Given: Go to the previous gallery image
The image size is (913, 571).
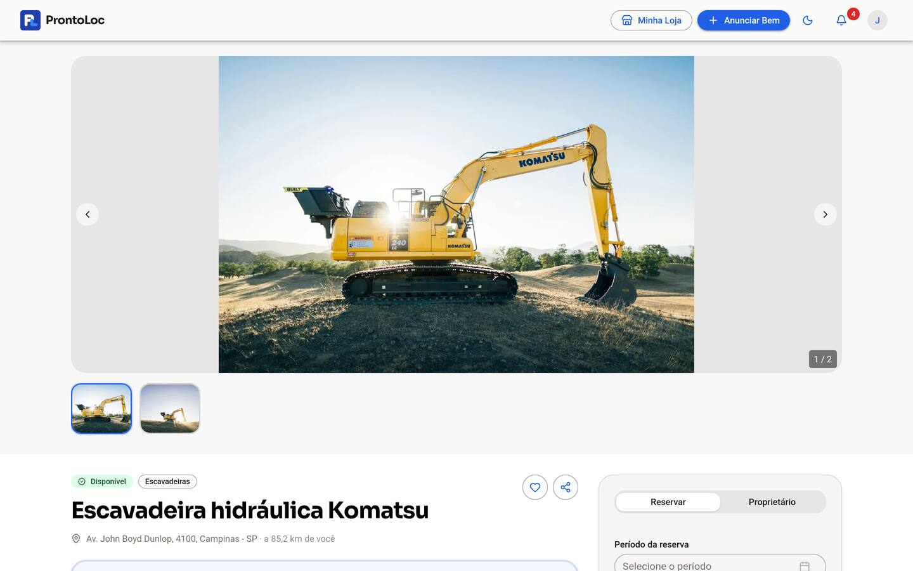Looking at the screenshot, I should pyautogui.click(x=87, y=214).
